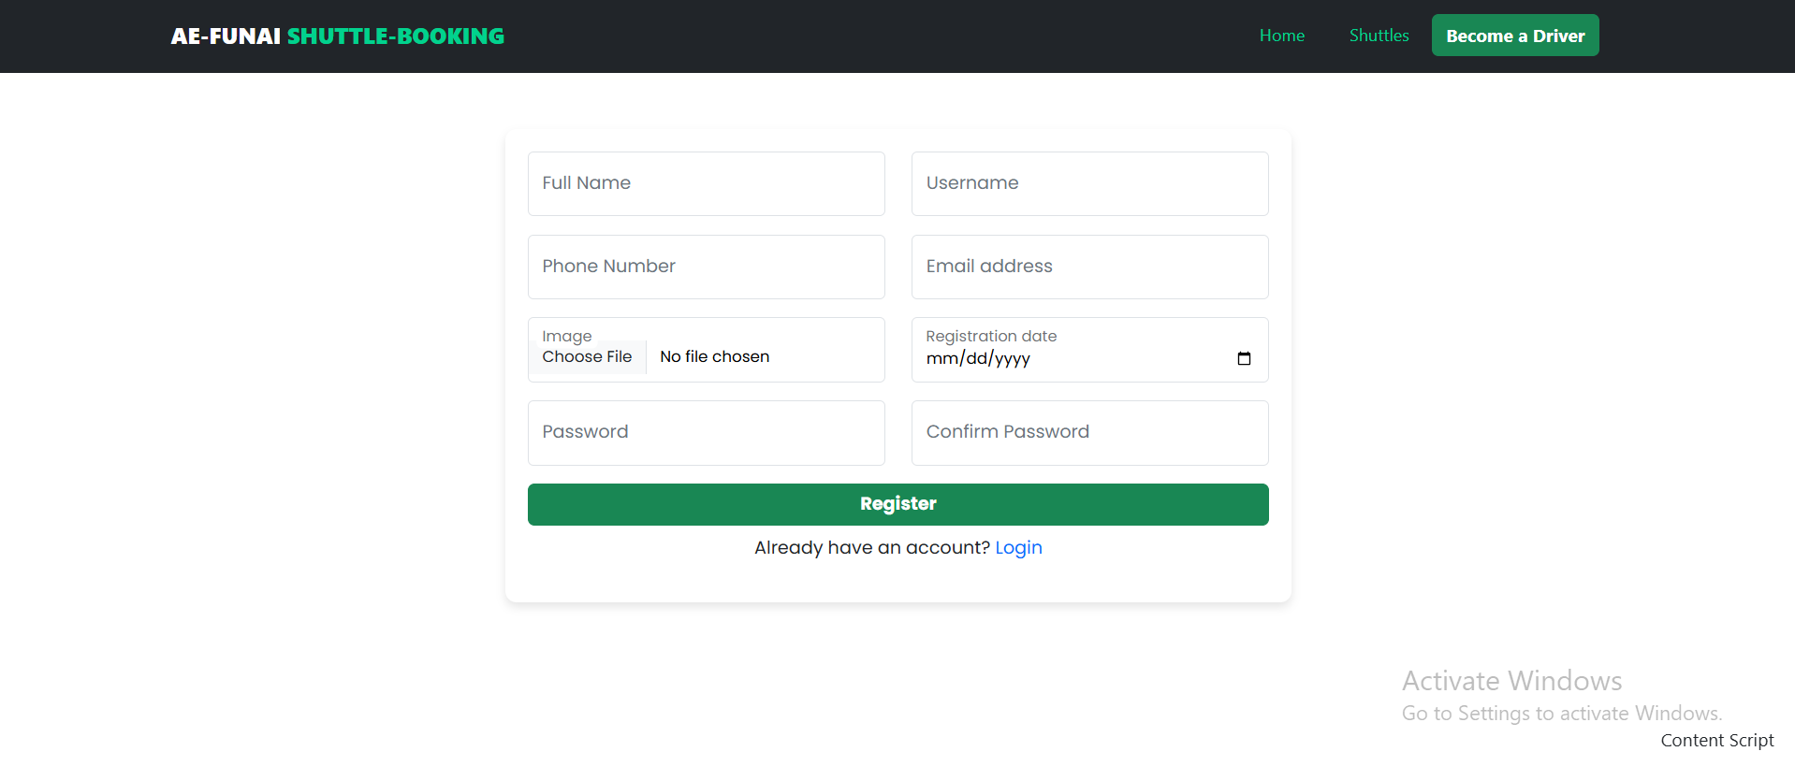Focus the first Password field
The image size is (1795, 766).
tap(706, 433)
